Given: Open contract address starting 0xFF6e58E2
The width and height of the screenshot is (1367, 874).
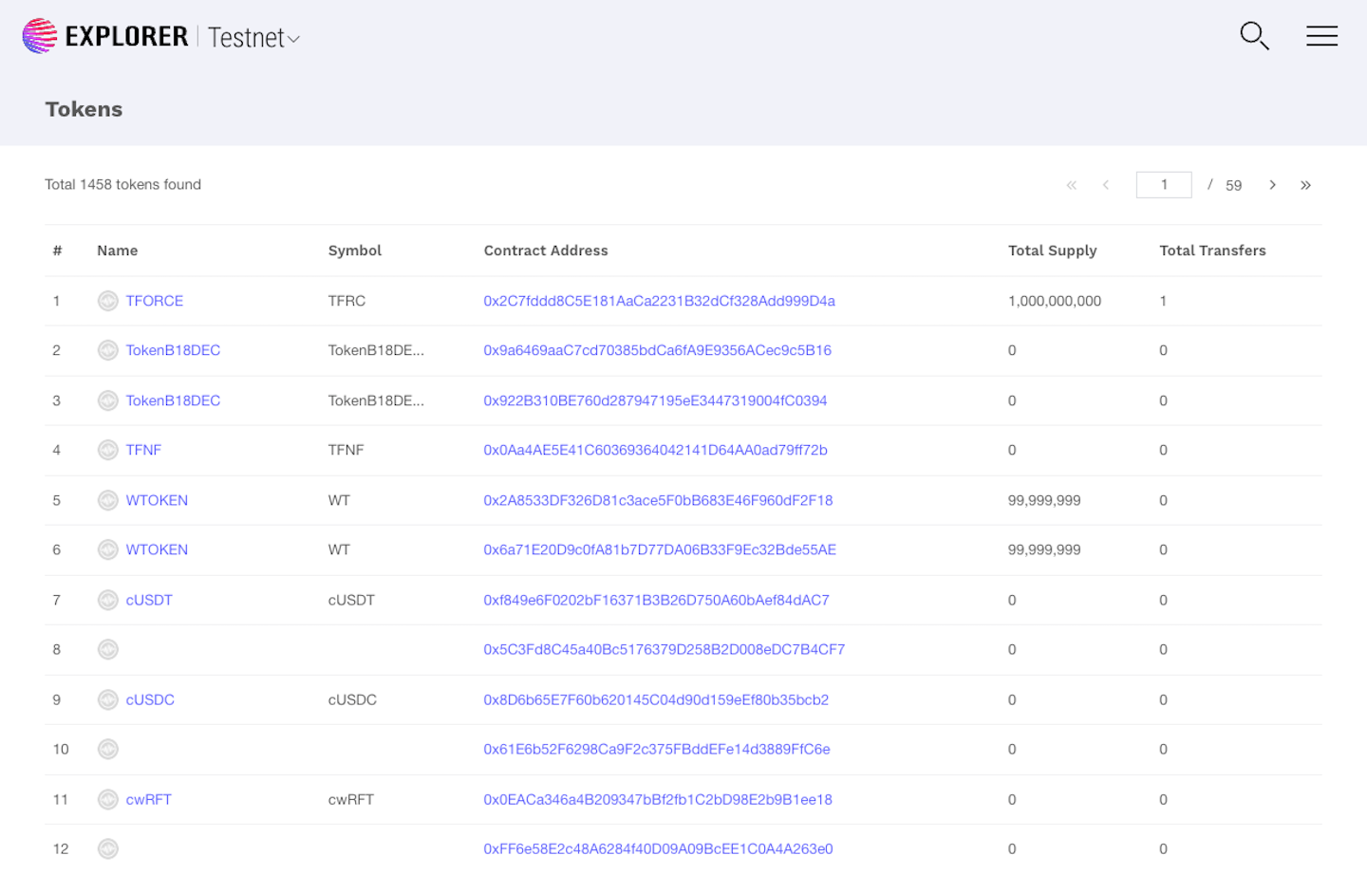Looking at the screenshot, I should pos(658,848).
